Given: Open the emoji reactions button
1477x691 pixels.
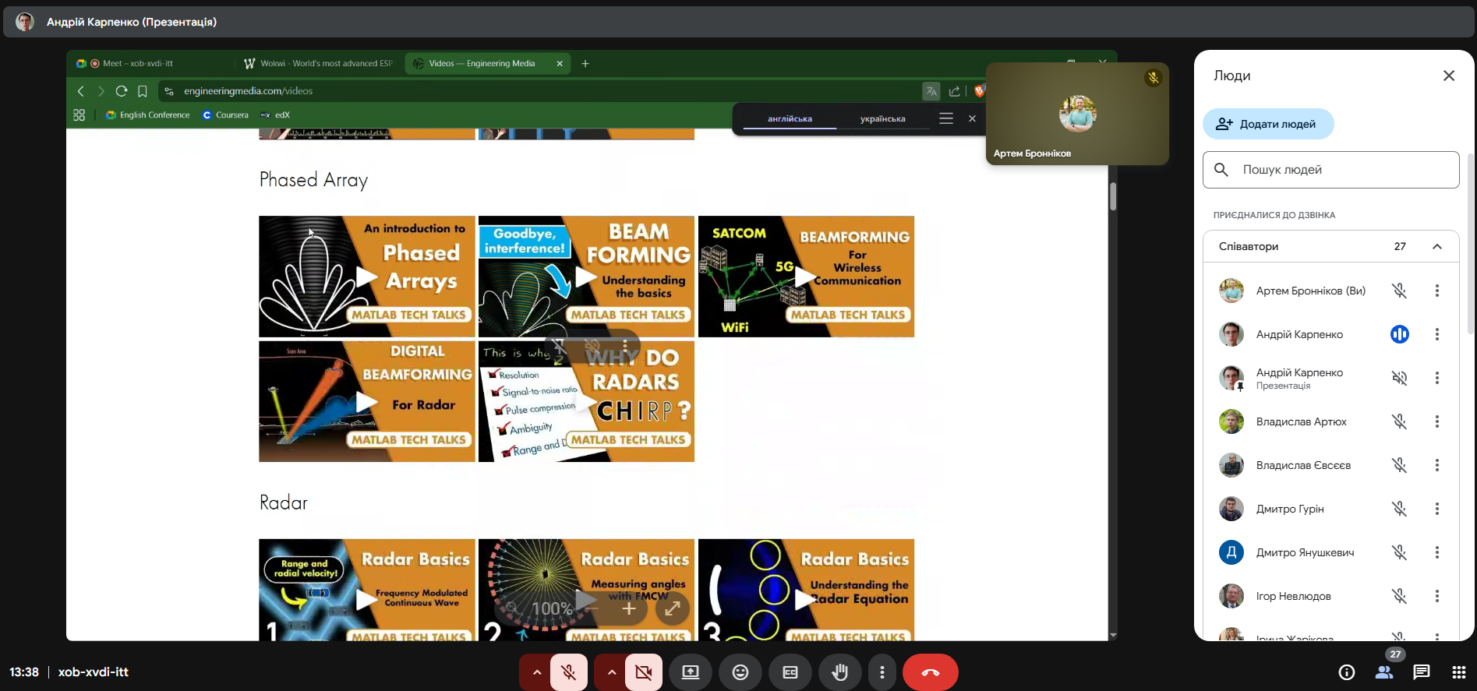Looking at the screenshot, I should click(x=740, y=672).
